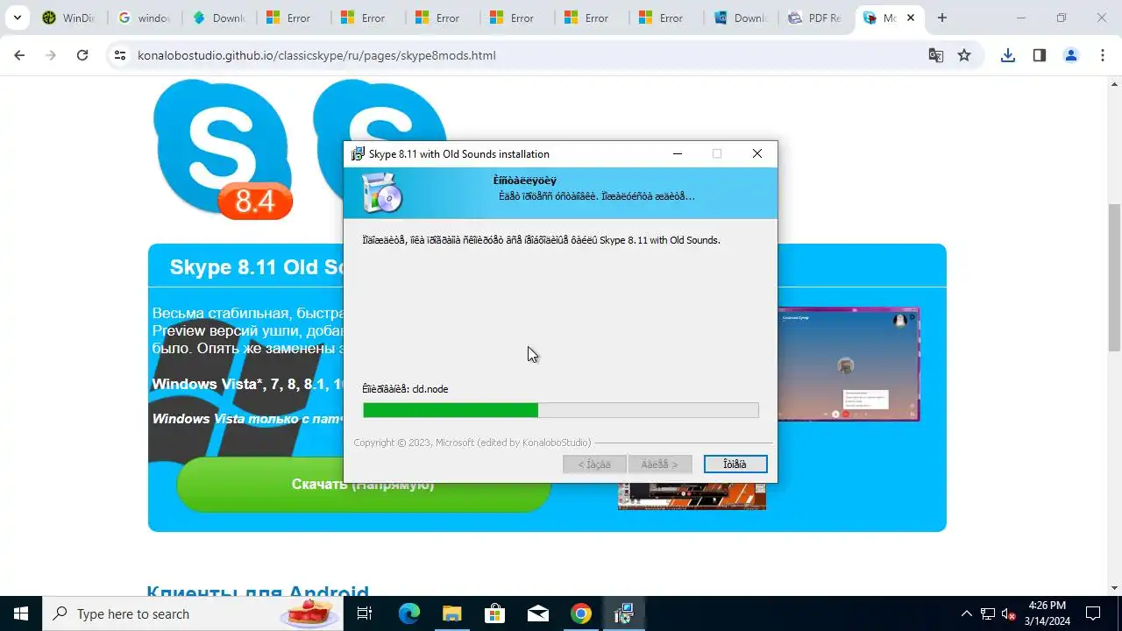The image size is (1122, 631).
Task: Click the Клиенты для Android heading
Action: click(258, 592)
